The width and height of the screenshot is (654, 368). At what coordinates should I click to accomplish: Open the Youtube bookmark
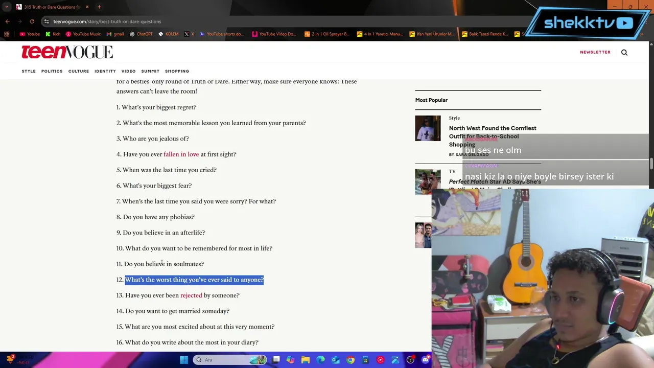[30, 34]
